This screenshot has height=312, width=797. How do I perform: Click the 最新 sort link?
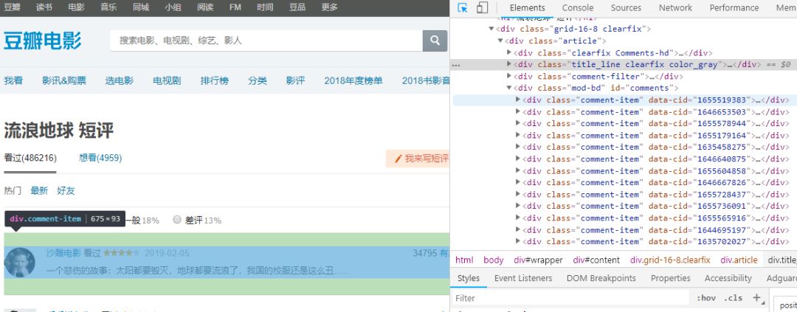(39, 190)
